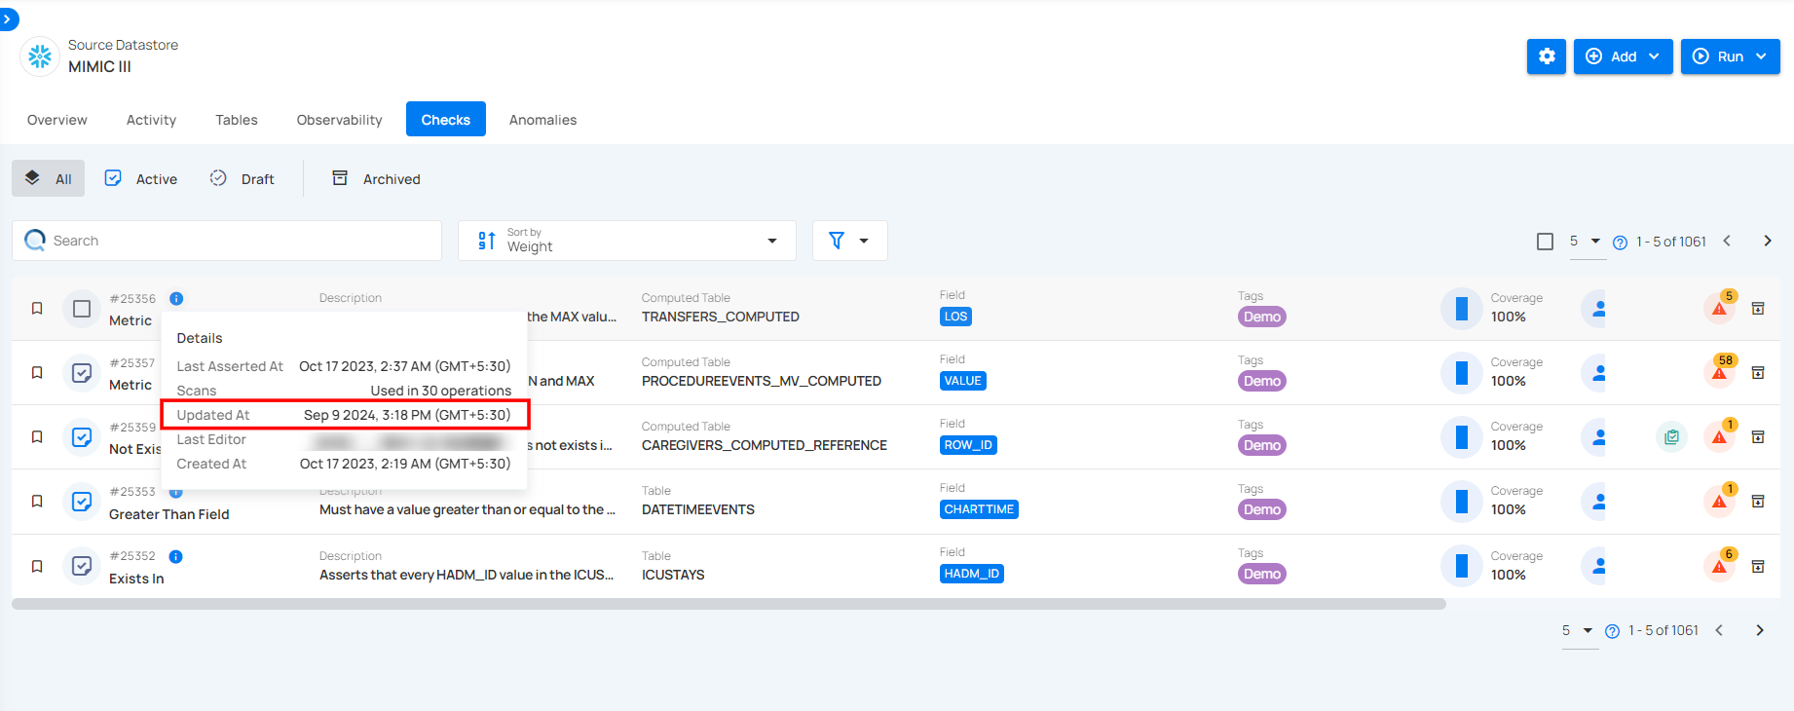The image size is (1794, 711).
Task: Click green template icon in CAREGIVERS row
Action: click(1671, 437)
